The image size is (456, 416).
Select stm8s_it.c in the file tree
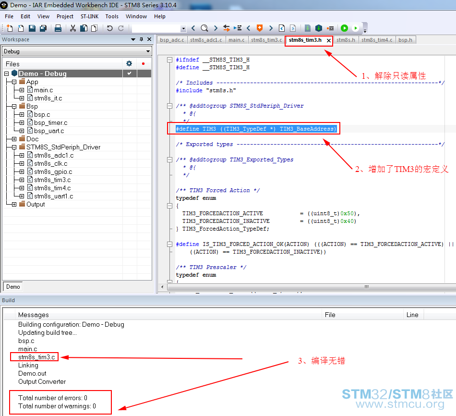pyautogui.click(x=48, y=98)
